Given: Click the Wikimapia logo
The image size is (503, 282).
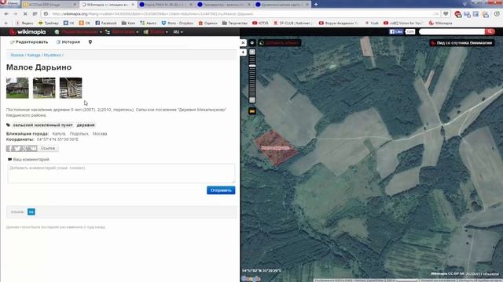Looking at the screenshot, I should click(28, 32).
